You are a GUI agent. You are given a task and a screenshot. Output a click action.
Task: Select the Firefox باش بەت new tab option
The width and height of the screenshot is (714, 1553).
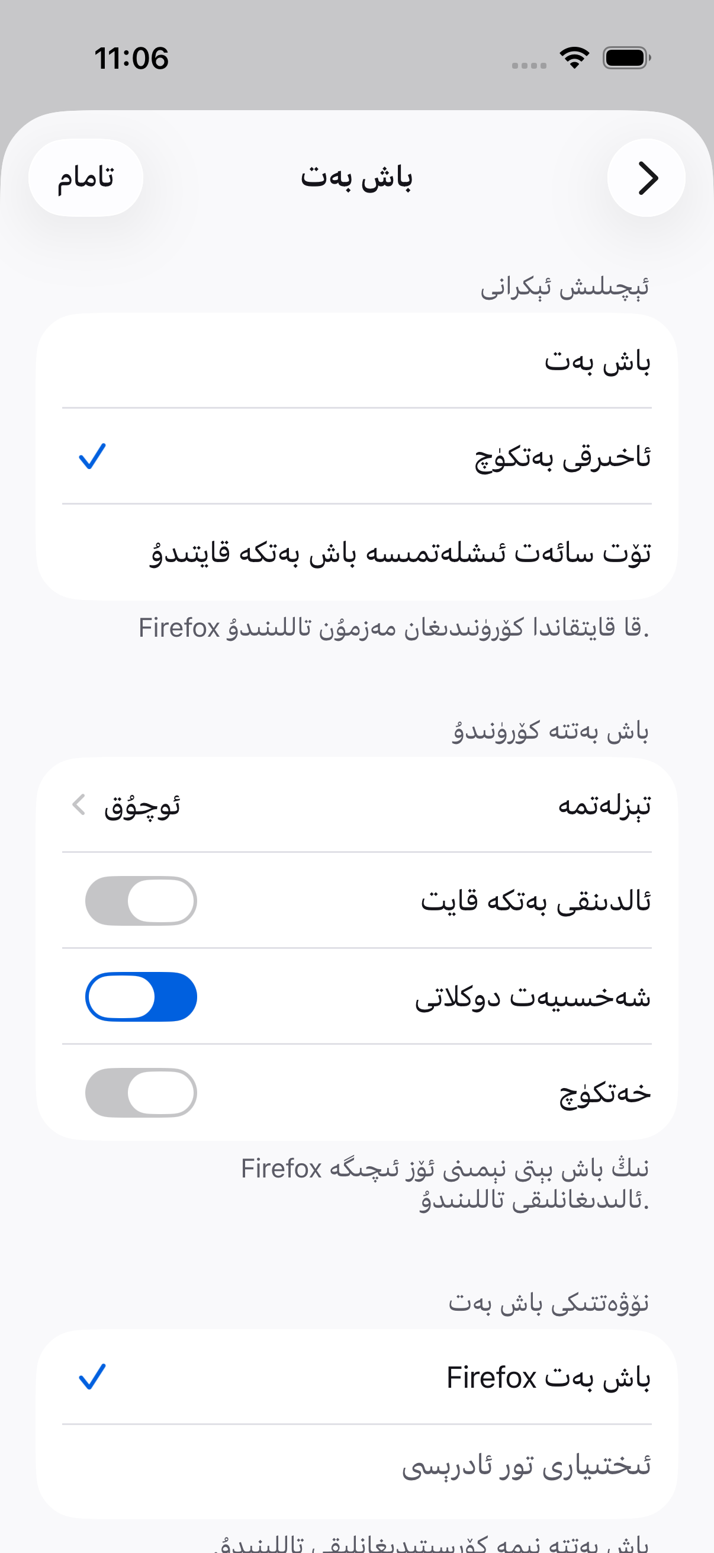click(x=356, y=1377)
